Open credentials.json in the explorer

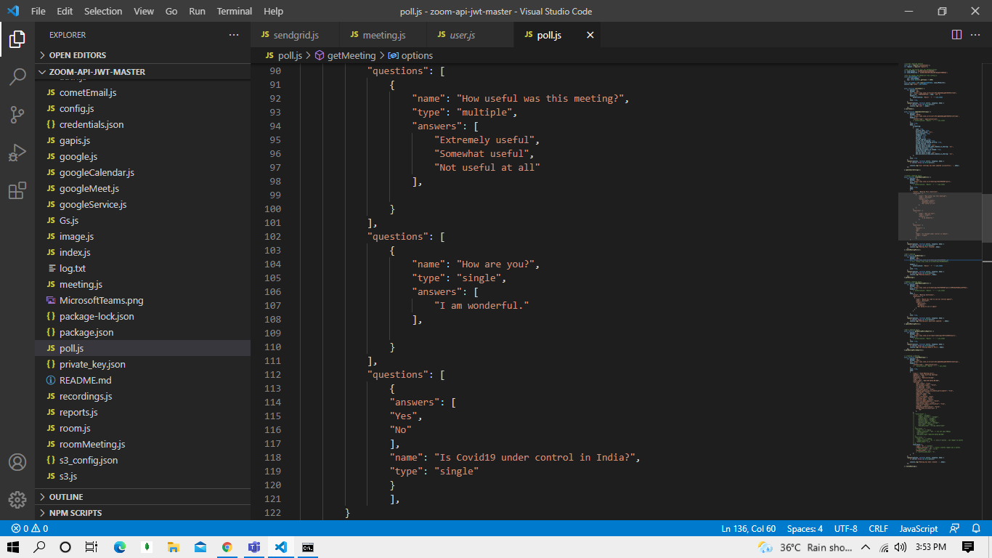(92, 125)
